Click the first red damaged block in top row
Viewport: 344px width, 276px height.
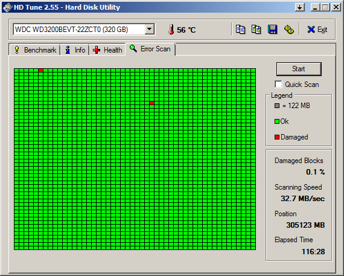(40, 71)
